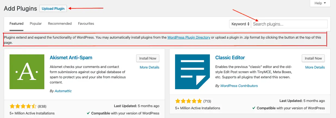Click the Akismet plugin description text
The height and width of the screenshot is (118, 336).
click(88, 74)
